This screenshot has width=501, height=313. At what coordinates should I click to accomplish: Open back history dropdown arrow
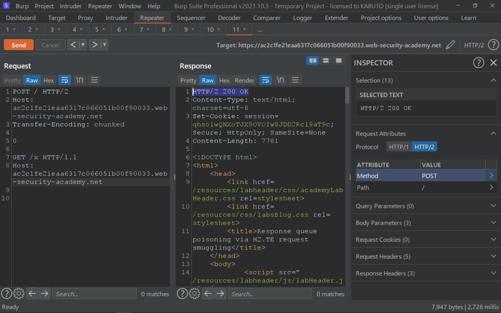pyautogui.click(x=83, y=45)
